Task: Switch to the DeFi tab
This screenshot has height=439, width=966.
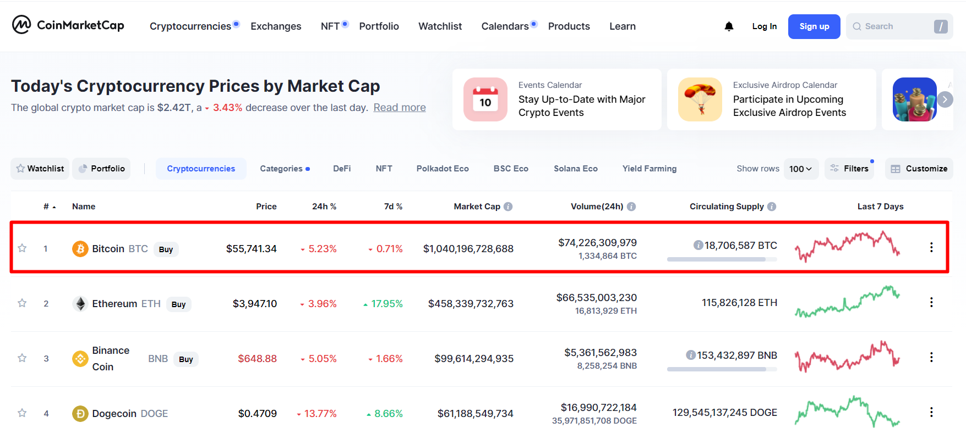Action: (x=342, y=169)
